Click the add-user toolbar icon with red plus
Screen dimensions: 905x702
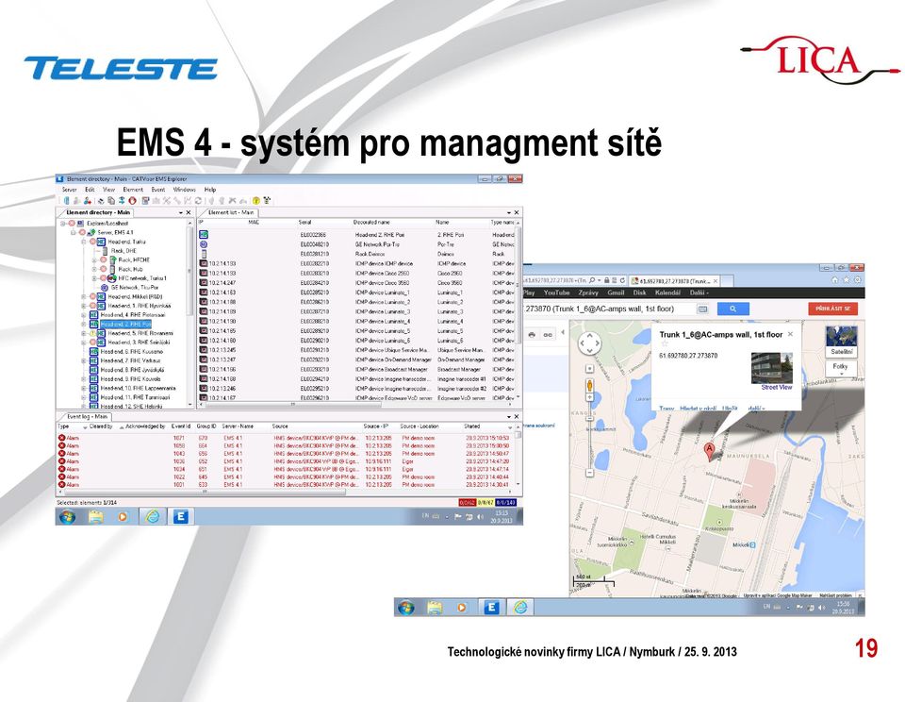(x=87, y=200)
